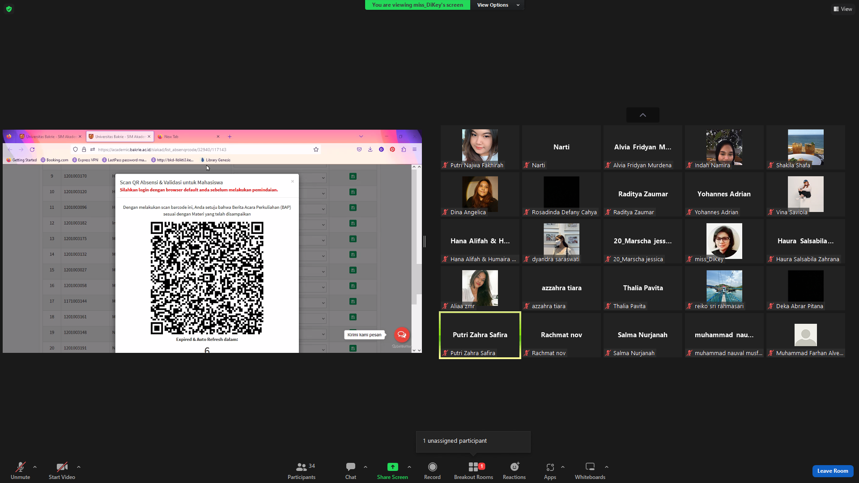
Task: Click the extensions puzzle icon in browser
Action: coord(404,149)
